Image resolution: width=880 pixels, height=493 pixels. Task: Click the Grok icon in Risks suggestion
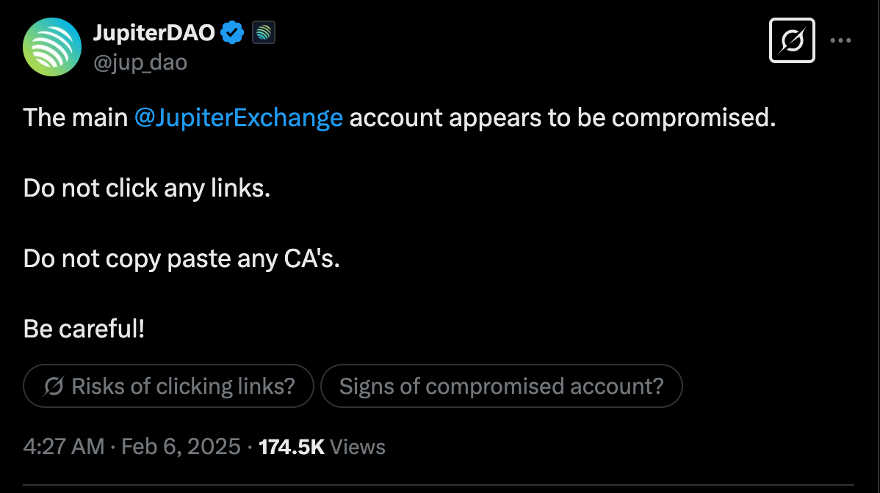tap(54, 386)
